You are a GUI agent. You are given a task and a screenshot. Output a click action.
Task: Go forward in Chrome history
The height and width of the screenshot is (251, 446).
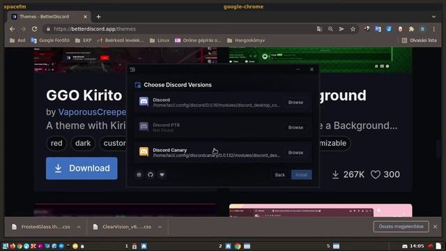pyautogui.click(x=23, y=29)
